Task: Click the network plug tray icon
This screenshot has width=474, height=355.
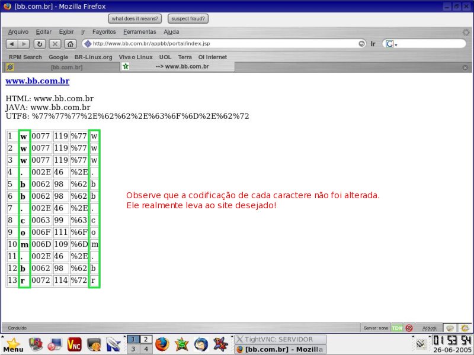Action: [421, 344]
